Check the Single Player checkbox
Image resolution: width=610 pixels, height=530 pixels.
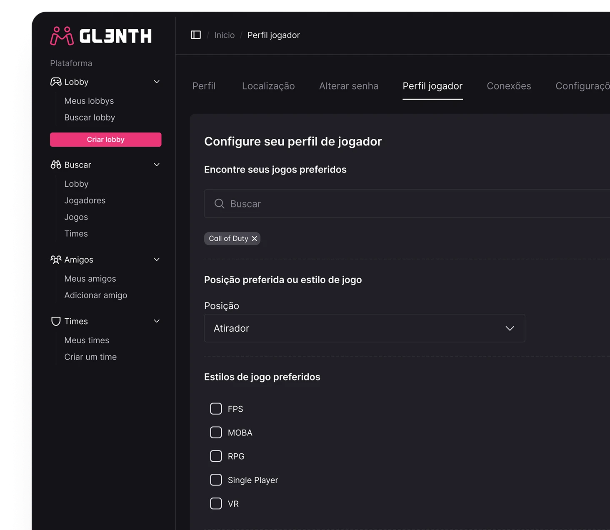click(216, 480)
